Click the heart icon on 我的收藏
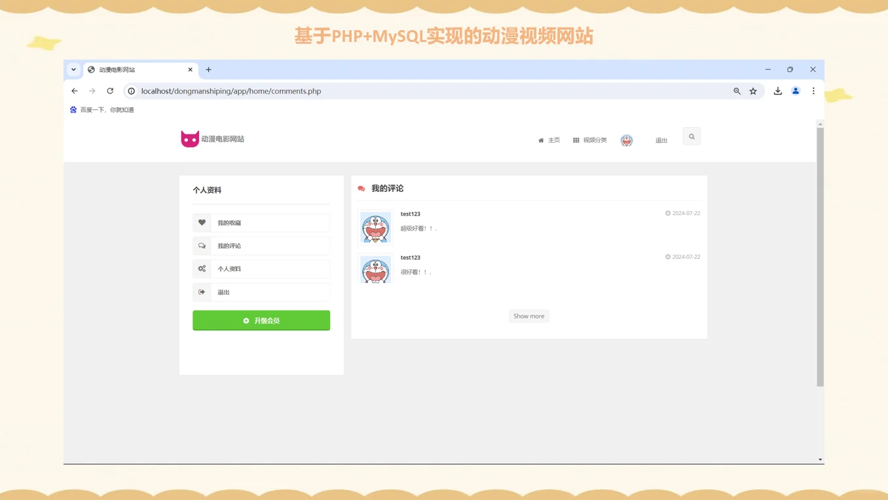 (x=202, y=222)
